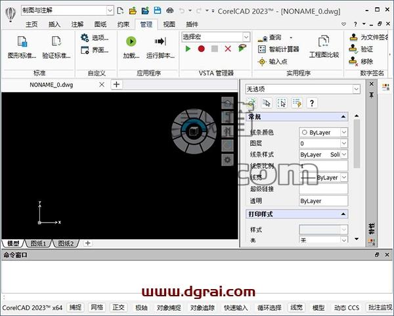Click the green play macro button
Viewport: 394px width, 316px height.
[188, 49]
